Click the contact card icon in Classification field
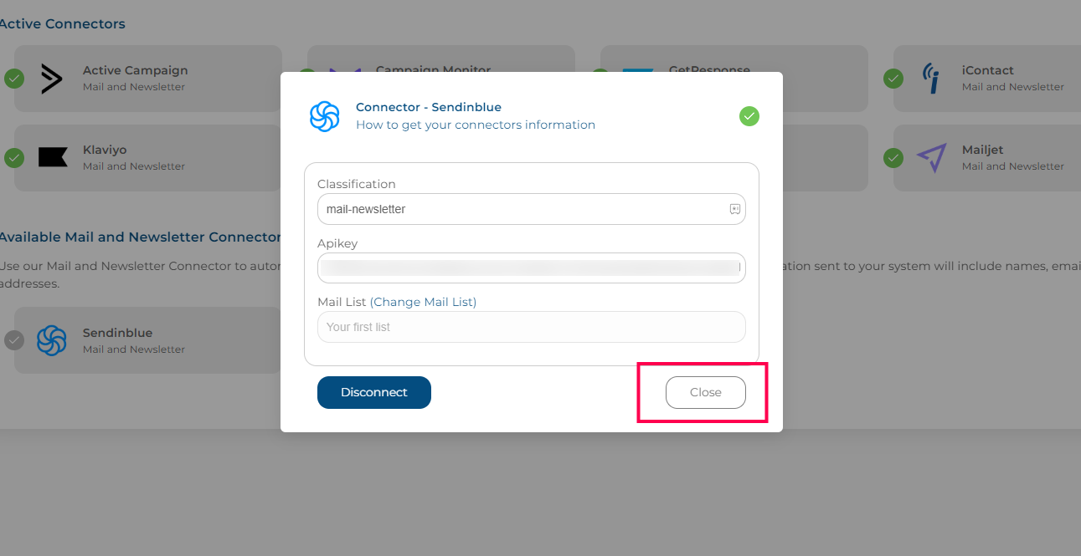 [x=735, y=209]
